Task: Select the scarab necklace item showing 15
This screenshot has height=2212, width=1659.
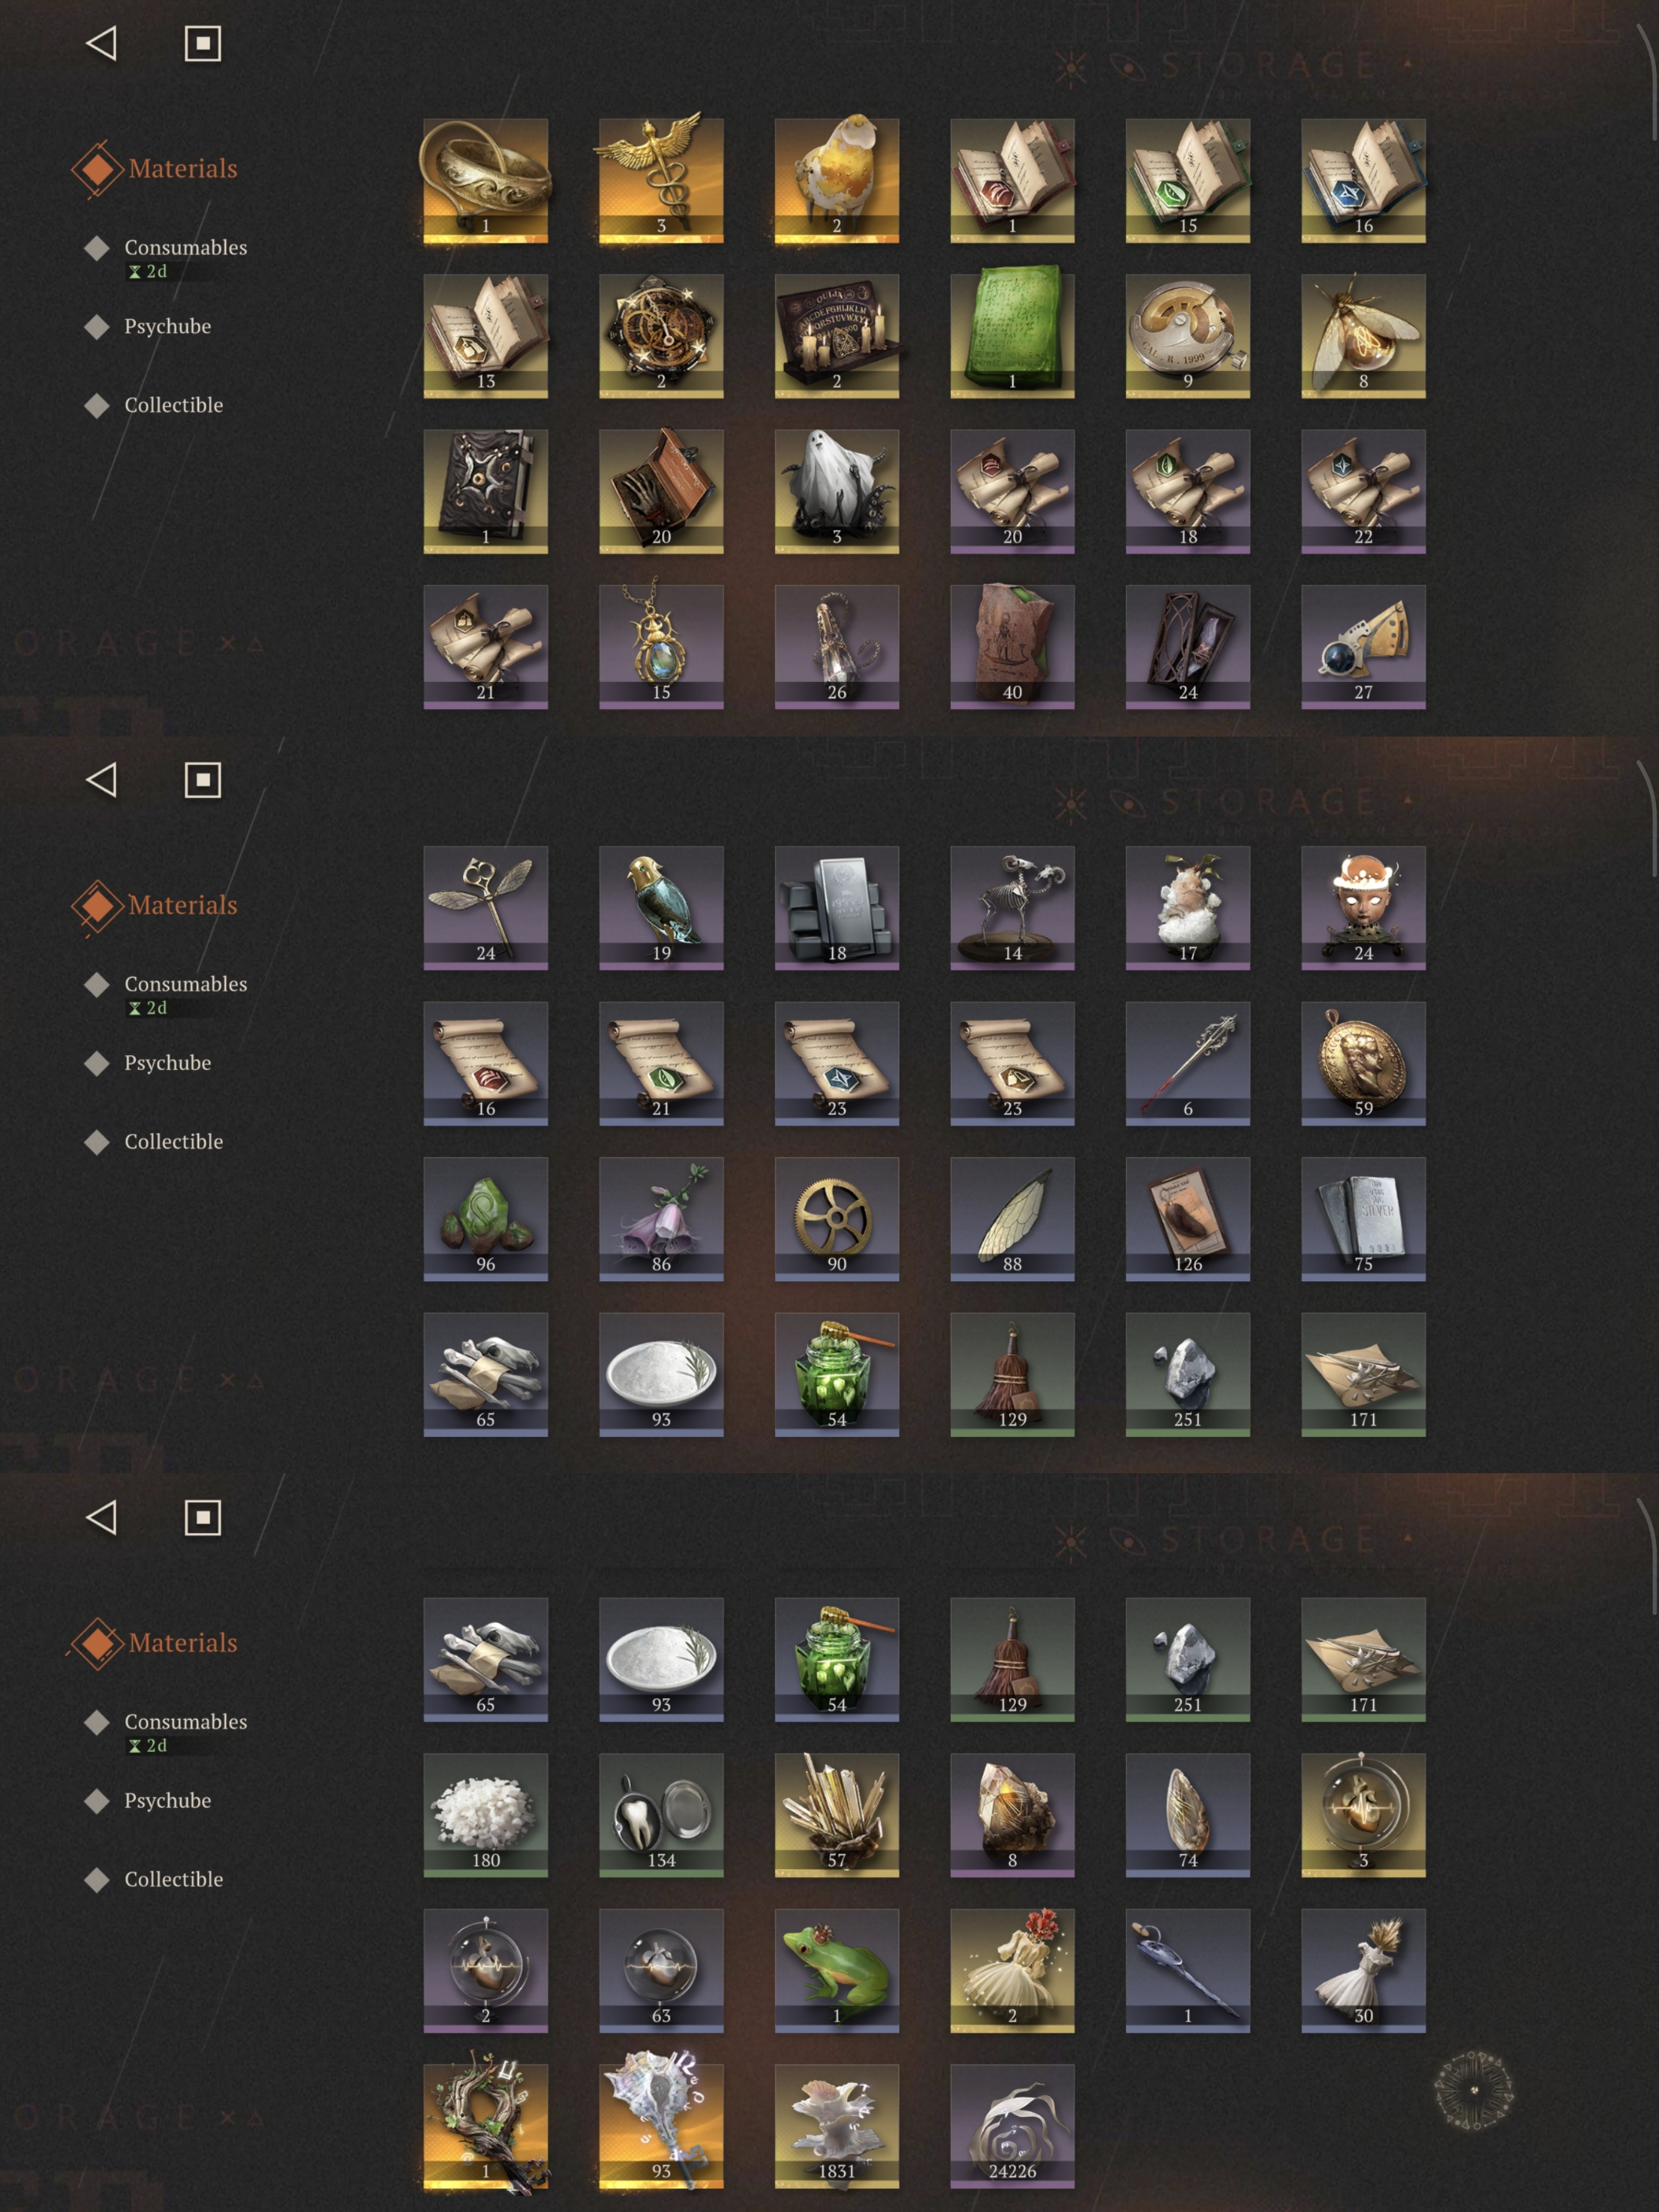Action: click(661, 647)
